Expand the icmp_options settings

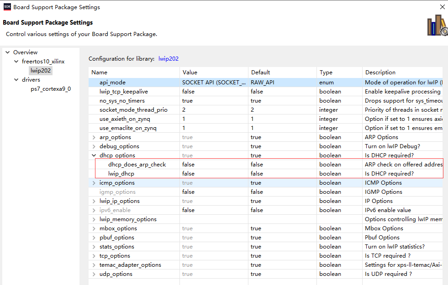pyautogui.click(x=93, y=182)
